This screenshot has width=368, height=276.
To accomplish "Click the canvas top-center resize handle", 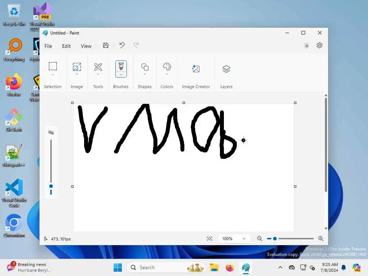I will (x=184, y=103).
